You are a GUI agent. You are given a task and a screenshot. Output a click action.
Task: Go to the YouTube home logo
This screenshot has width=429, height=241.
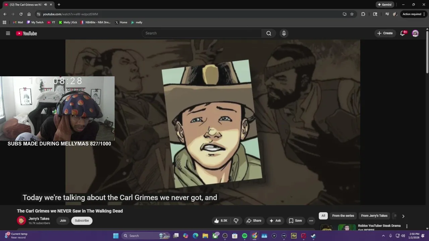[x=26, y=33]
